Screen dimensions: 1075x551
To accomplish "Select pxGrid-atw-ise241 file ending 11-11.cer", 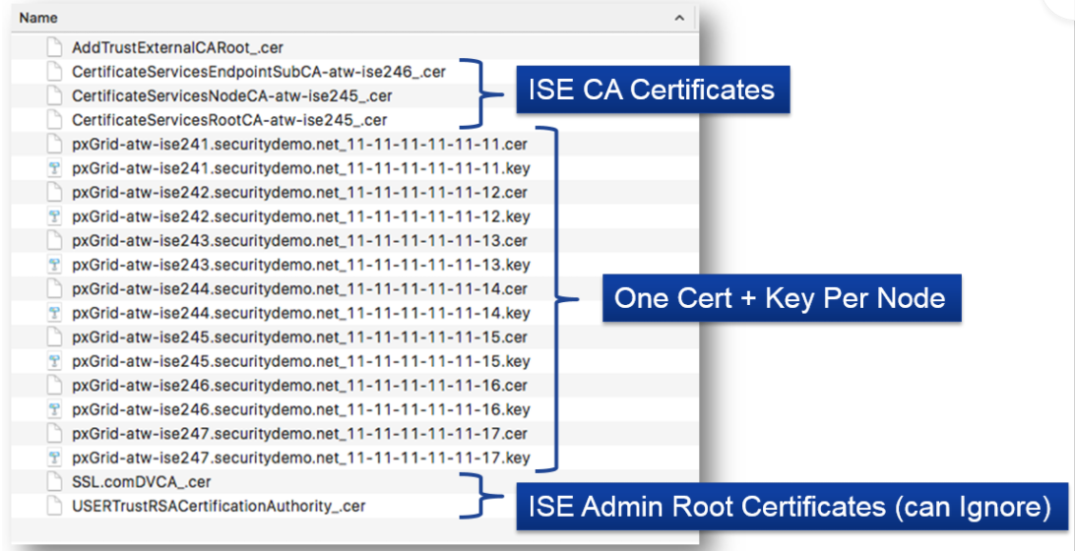I will pyautogui.click(x=299, y=145).
